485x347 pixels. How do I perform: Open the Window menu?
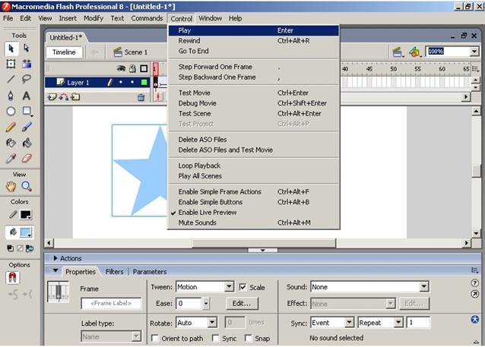click(x=210, y=18)
